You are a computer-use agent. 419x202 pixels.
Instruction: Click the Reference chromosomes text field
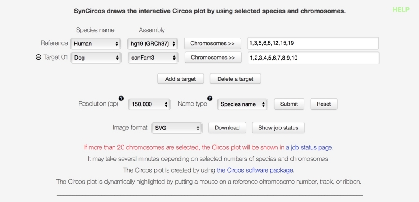[x=313, y=43]
